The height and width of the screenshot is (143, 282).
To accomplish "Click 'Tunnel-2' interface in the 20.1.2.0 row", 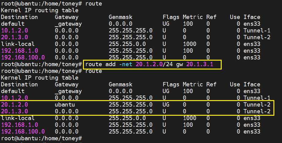I will tap(257, 105).
